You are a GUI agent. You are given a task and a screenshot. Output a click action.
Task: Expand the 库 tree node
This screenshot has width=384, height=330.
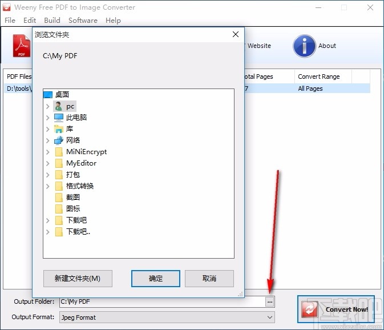(x=48, y=129)
